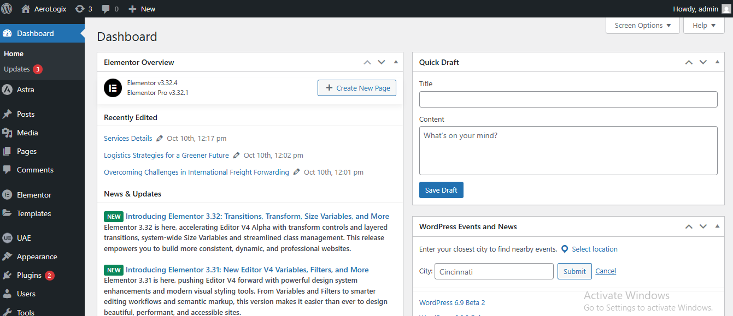Open the WordPress 6.9 Beta 2 link
Screen dimensions: 733x316
tap(451, 302)
